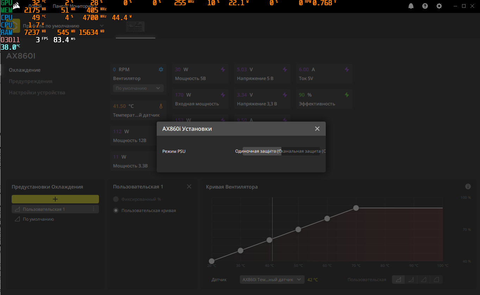Close the AX860i Установки dialog
The image size is (480, 295).
point(317,129)
